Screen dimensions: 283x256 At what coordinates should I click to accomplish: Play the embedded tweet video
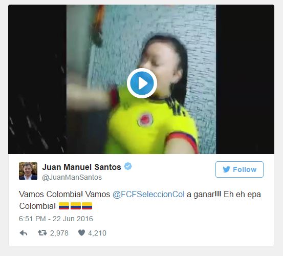[x=142, y=83]
